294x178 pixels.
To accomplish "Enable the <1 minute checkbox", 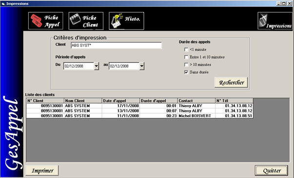I will coord(186,50).
